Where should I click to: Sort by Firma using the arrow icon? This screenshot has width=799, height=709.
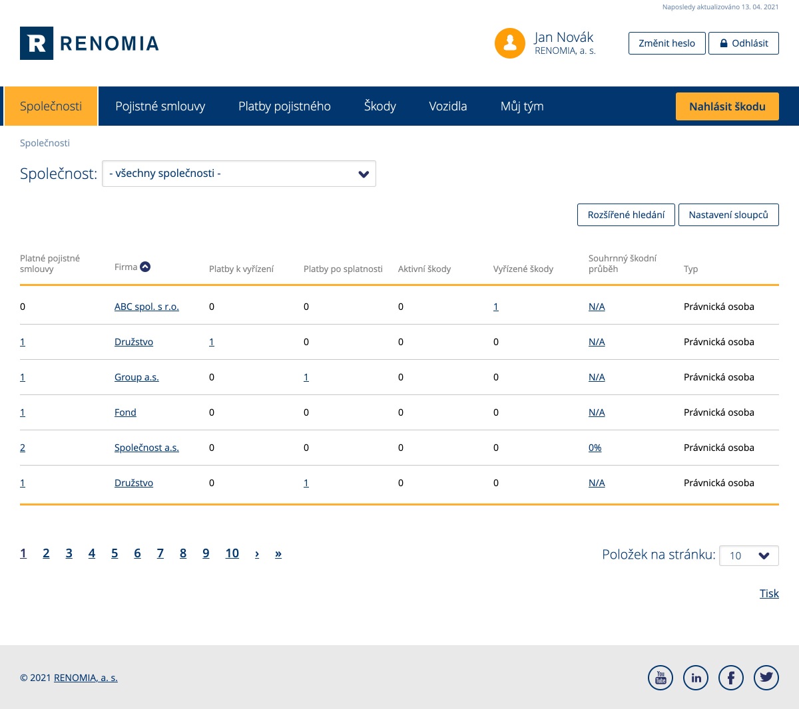[145, 267]
